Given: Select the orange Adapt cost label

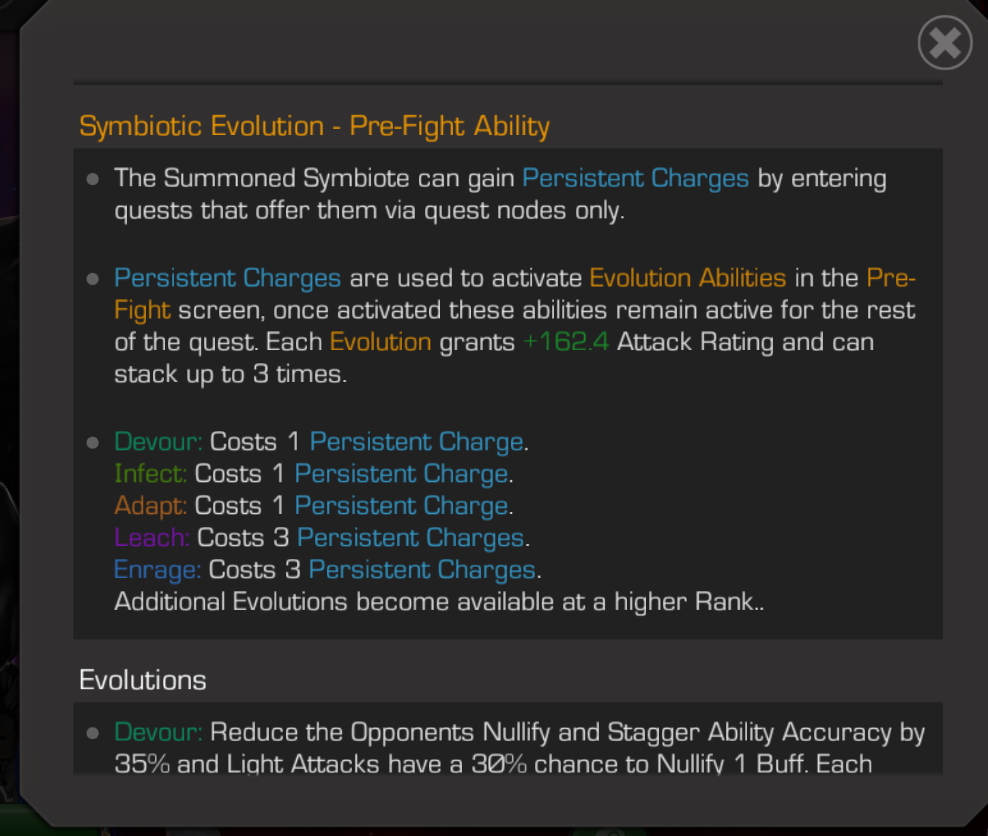Looking at the screenshot, I should pyautogui.click(x=150, y=506).
